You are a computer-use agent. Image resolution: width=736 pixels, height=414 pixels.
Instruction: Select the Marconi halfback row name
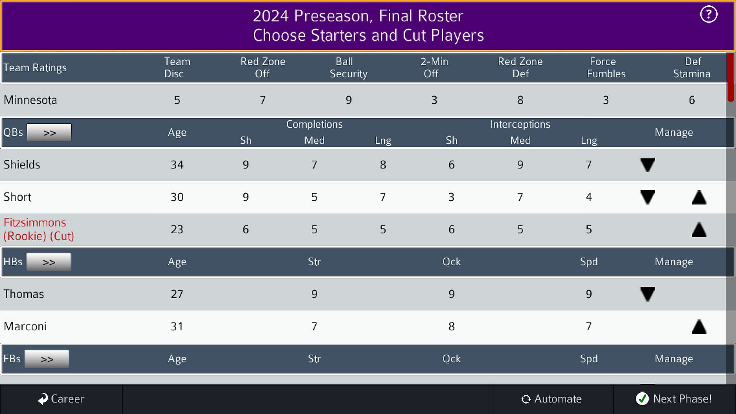25,327
